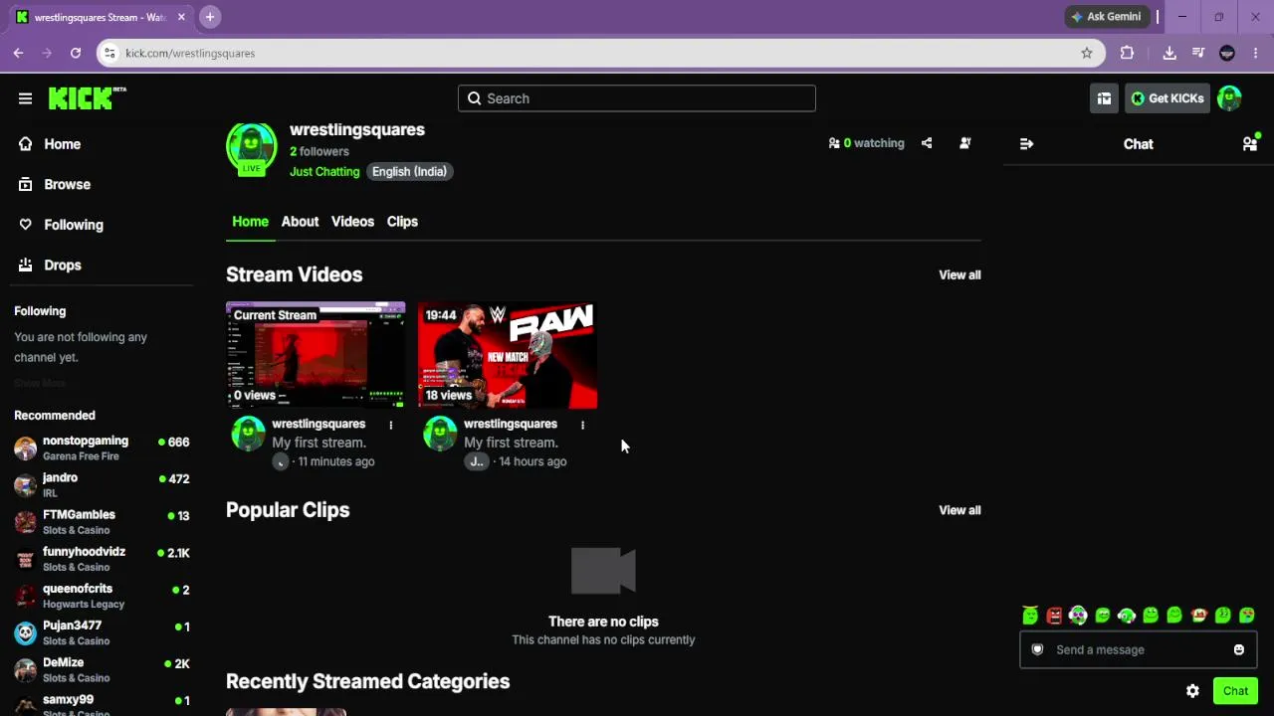
Task: Open the shop icon beside Get KICKs
Action: [x=1104, y=98]
